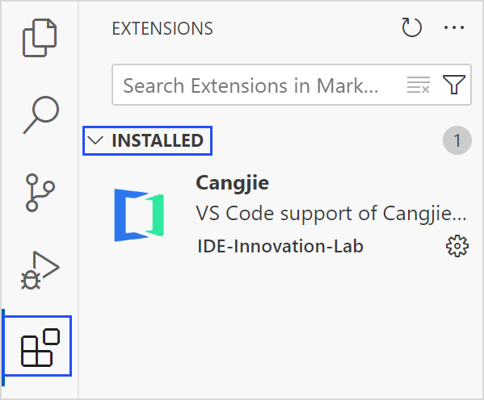Viewport: 484px width, 400px height.
Task: Clear extensions search results icon
Action: (419, 85)
